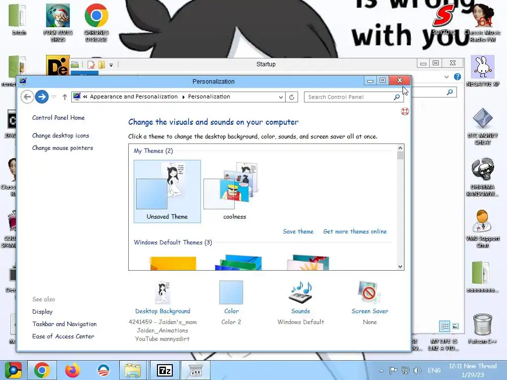Open Change mouse pointers link
Viewport: 507px width, 380px height.
click(x=63, y=147)
